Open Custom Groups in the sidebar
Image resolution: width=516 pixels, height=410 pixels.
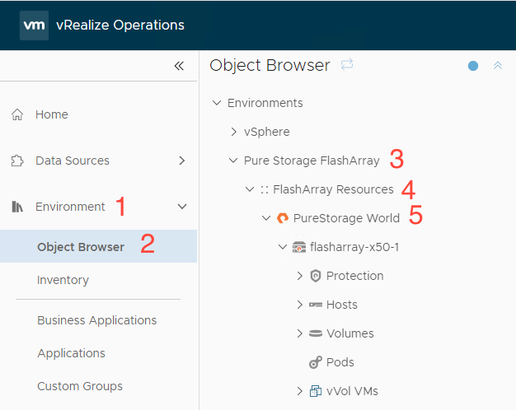(80, 386)
